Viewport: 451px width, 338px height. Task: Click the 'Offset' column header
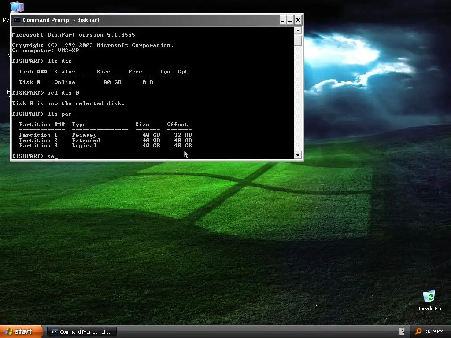tap(177, 125)
